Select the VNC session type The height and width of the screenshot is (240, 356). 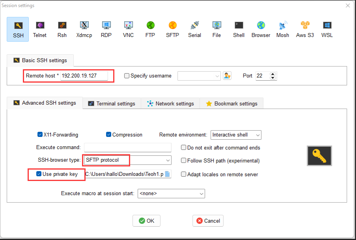pyautogui.click(x=128, y=29)
